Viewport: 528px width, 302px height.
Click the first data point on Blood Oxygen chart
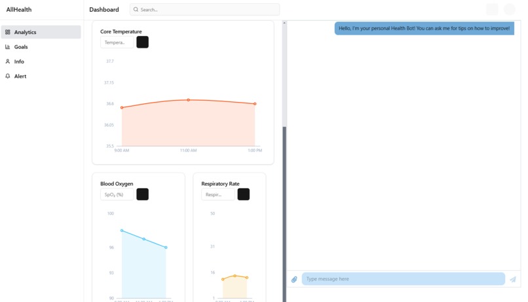pos(122,231)
